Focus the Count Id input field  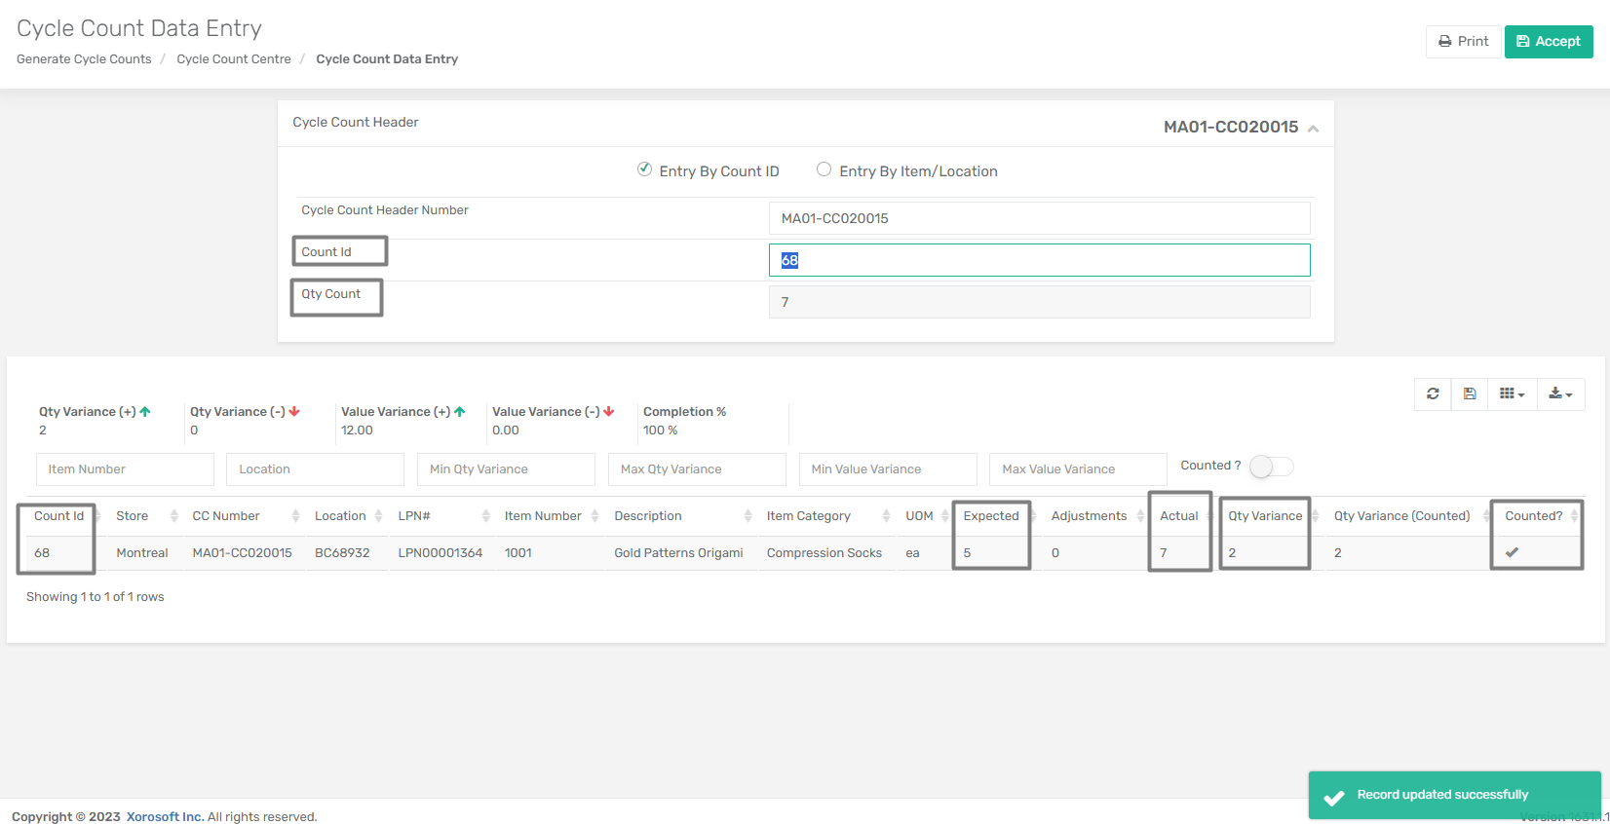(1039, 260)
